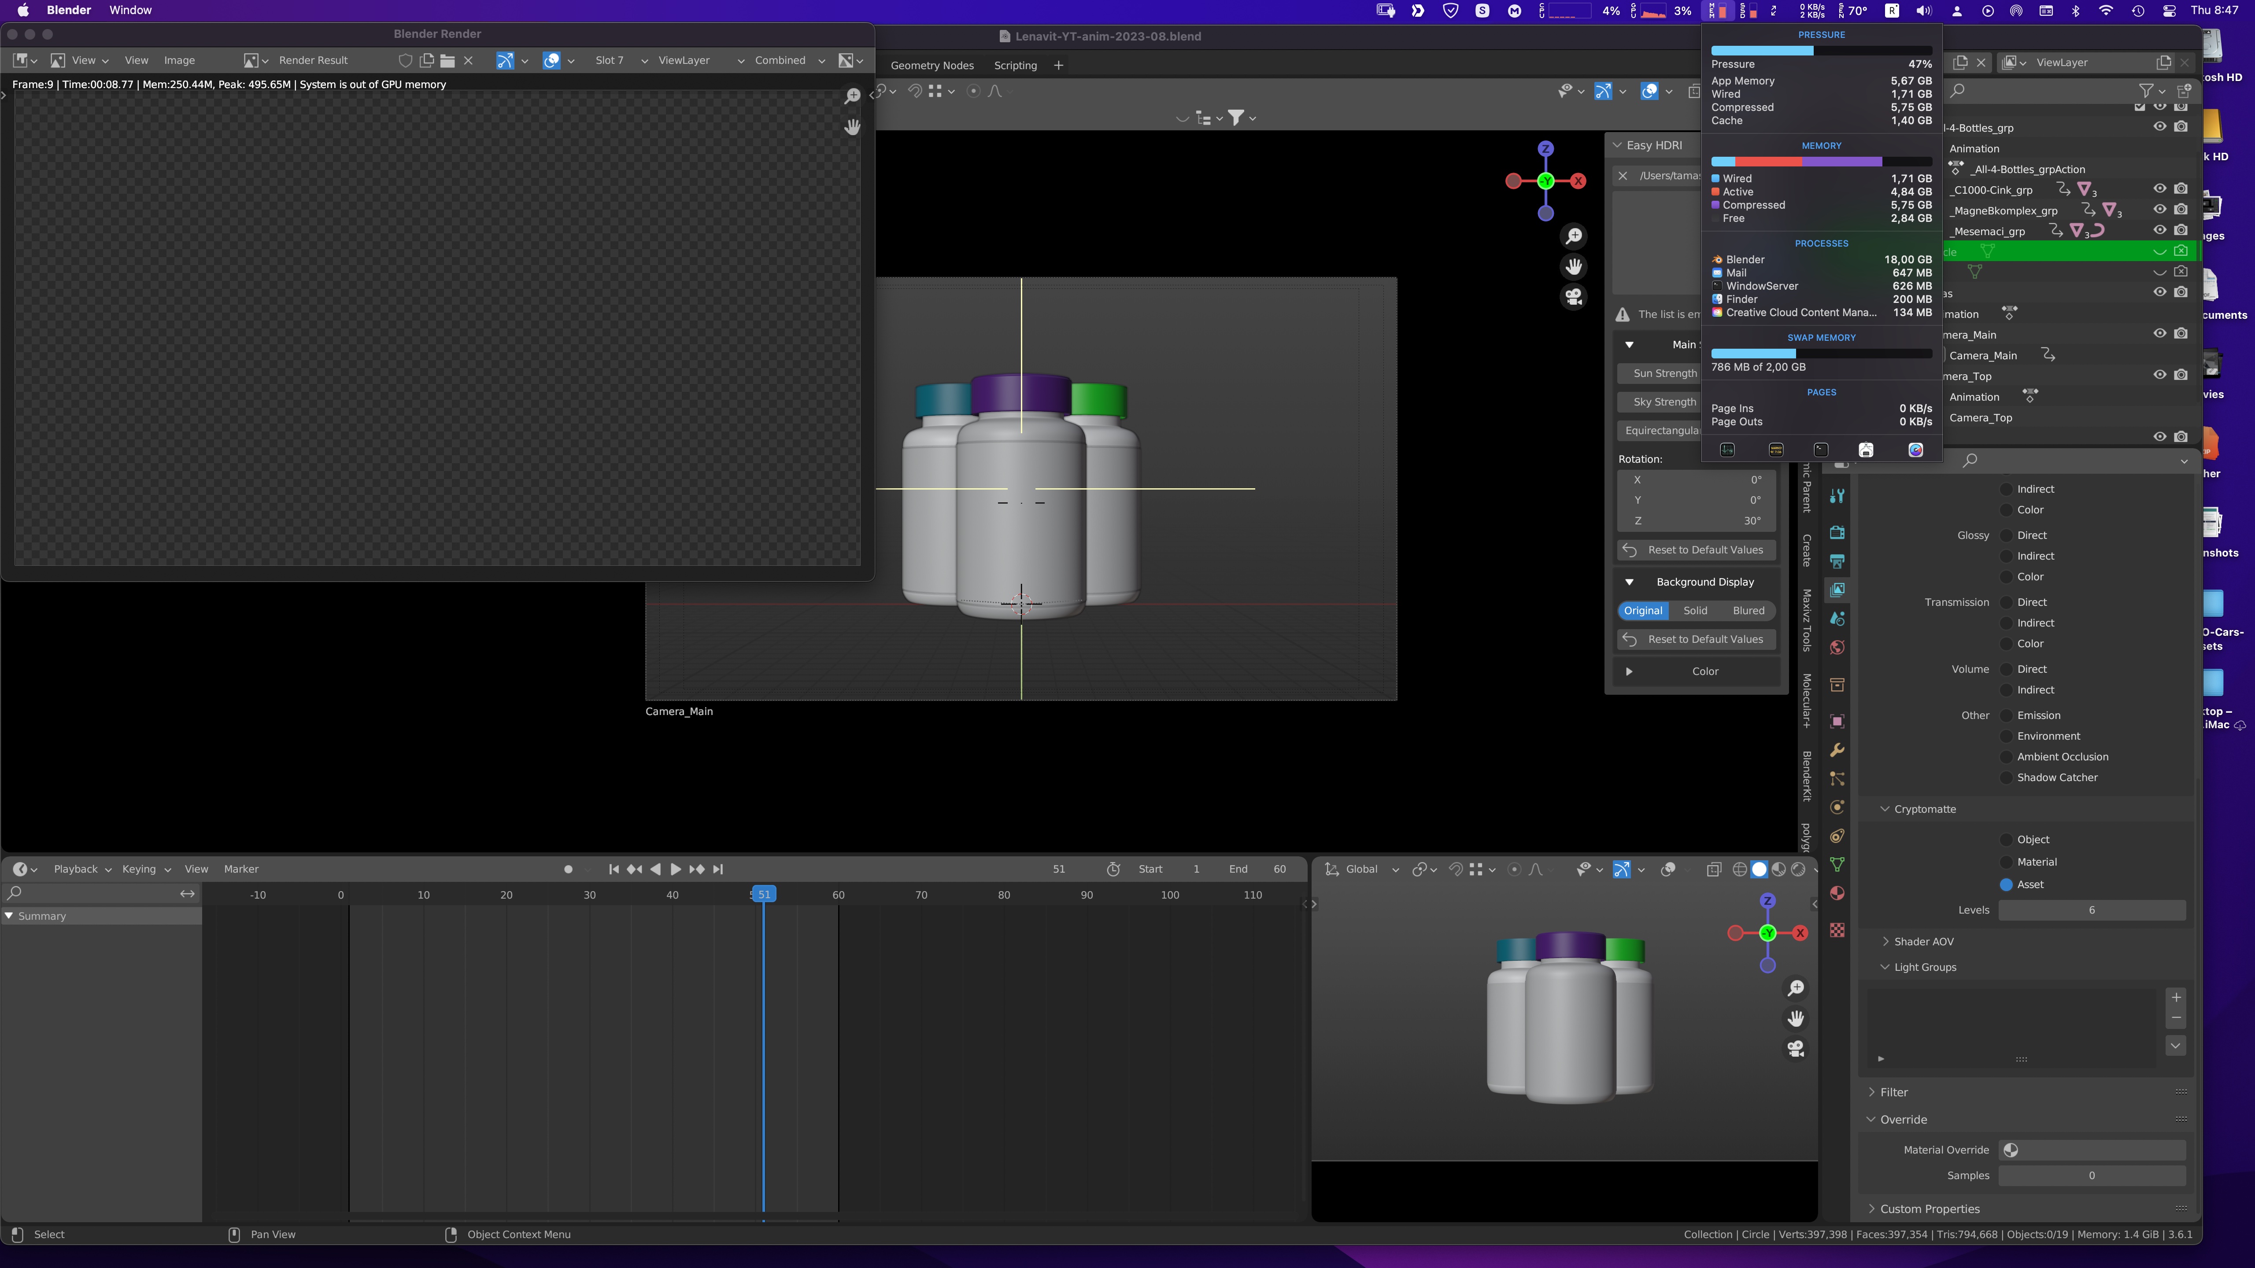
Task: Enable the Shadow Catcher pass checkbox
Action: click(2007, 777)
